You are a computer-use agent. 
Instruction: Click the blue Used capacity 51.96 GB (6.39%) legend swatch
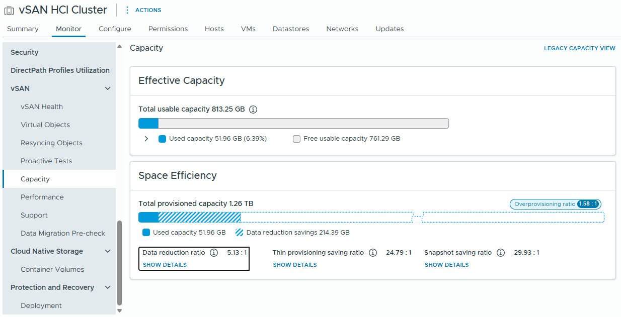tap(162, 139)
